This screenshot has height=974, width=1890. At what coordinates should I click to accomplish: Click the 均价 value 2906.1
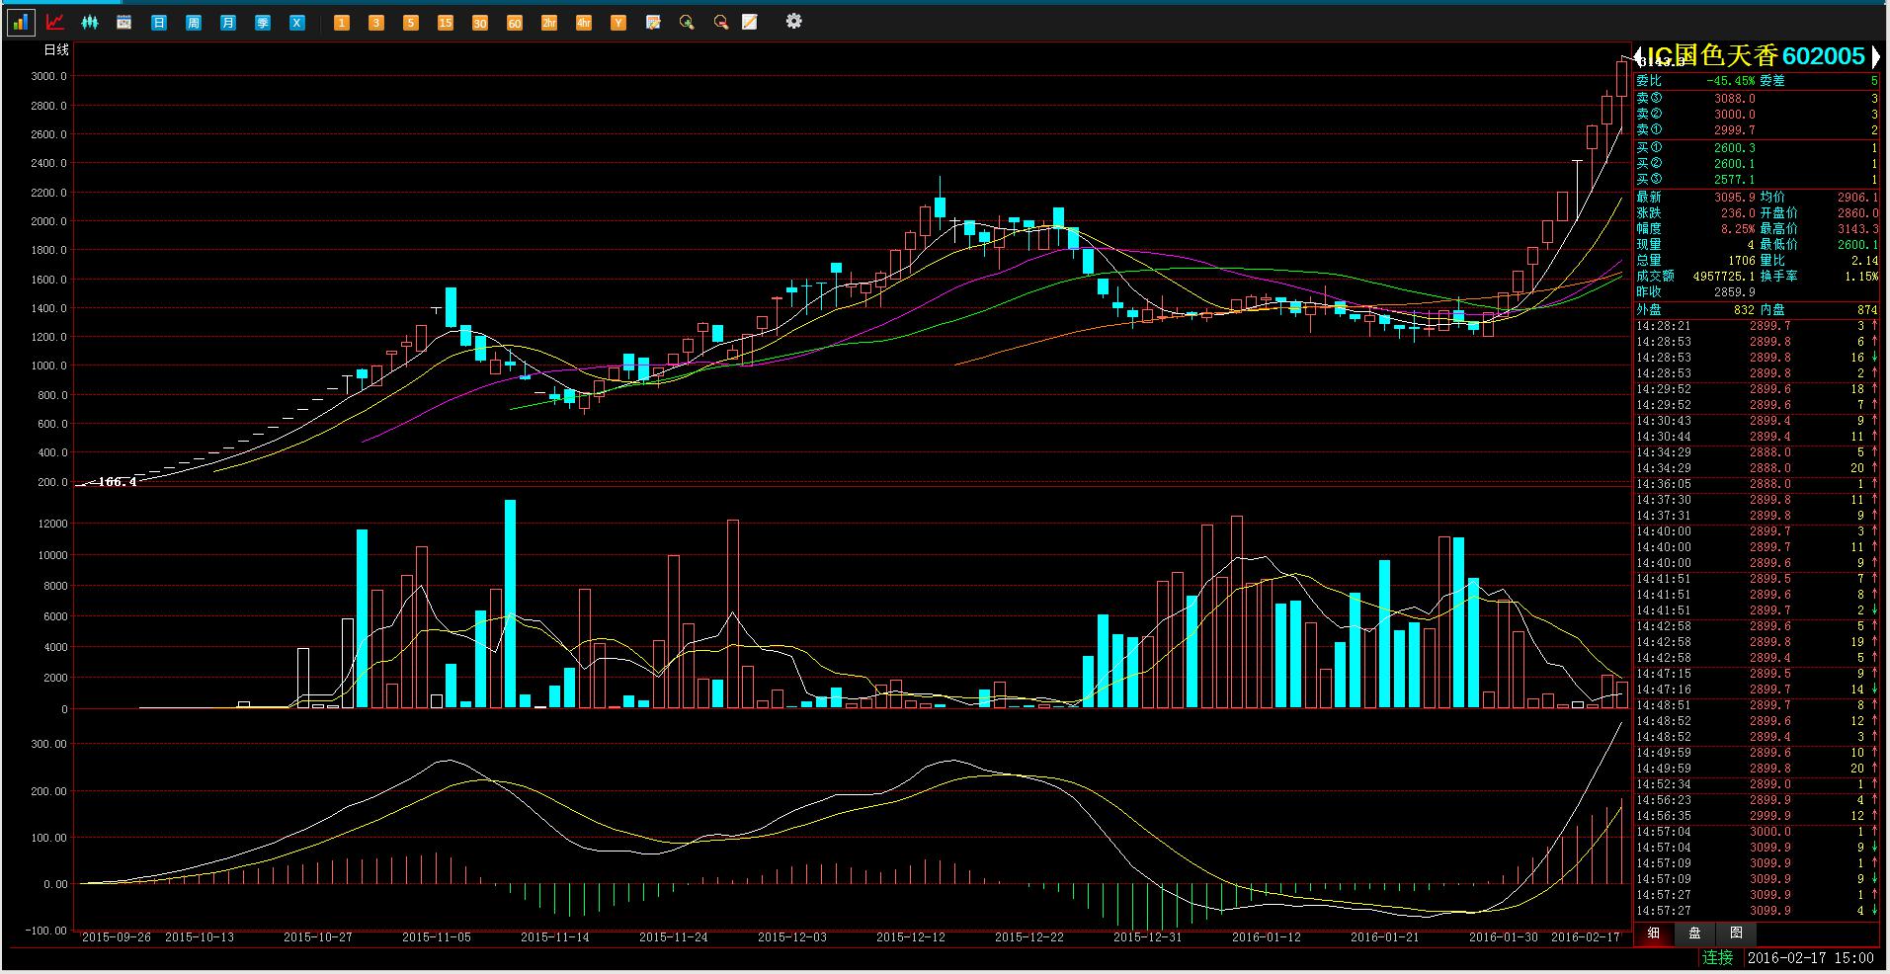(1857, 198)
